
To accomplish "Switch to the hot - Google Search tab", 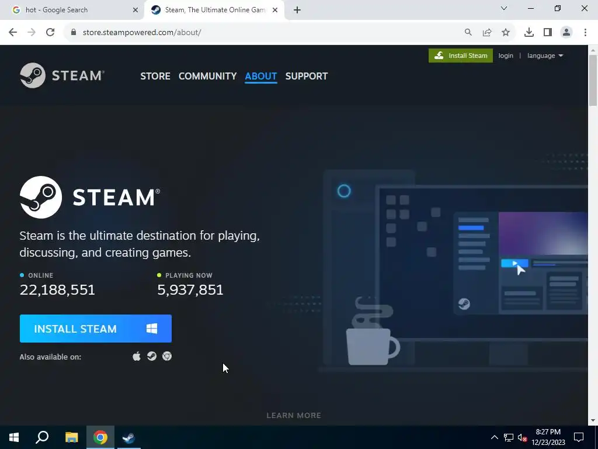I will 72,10.
